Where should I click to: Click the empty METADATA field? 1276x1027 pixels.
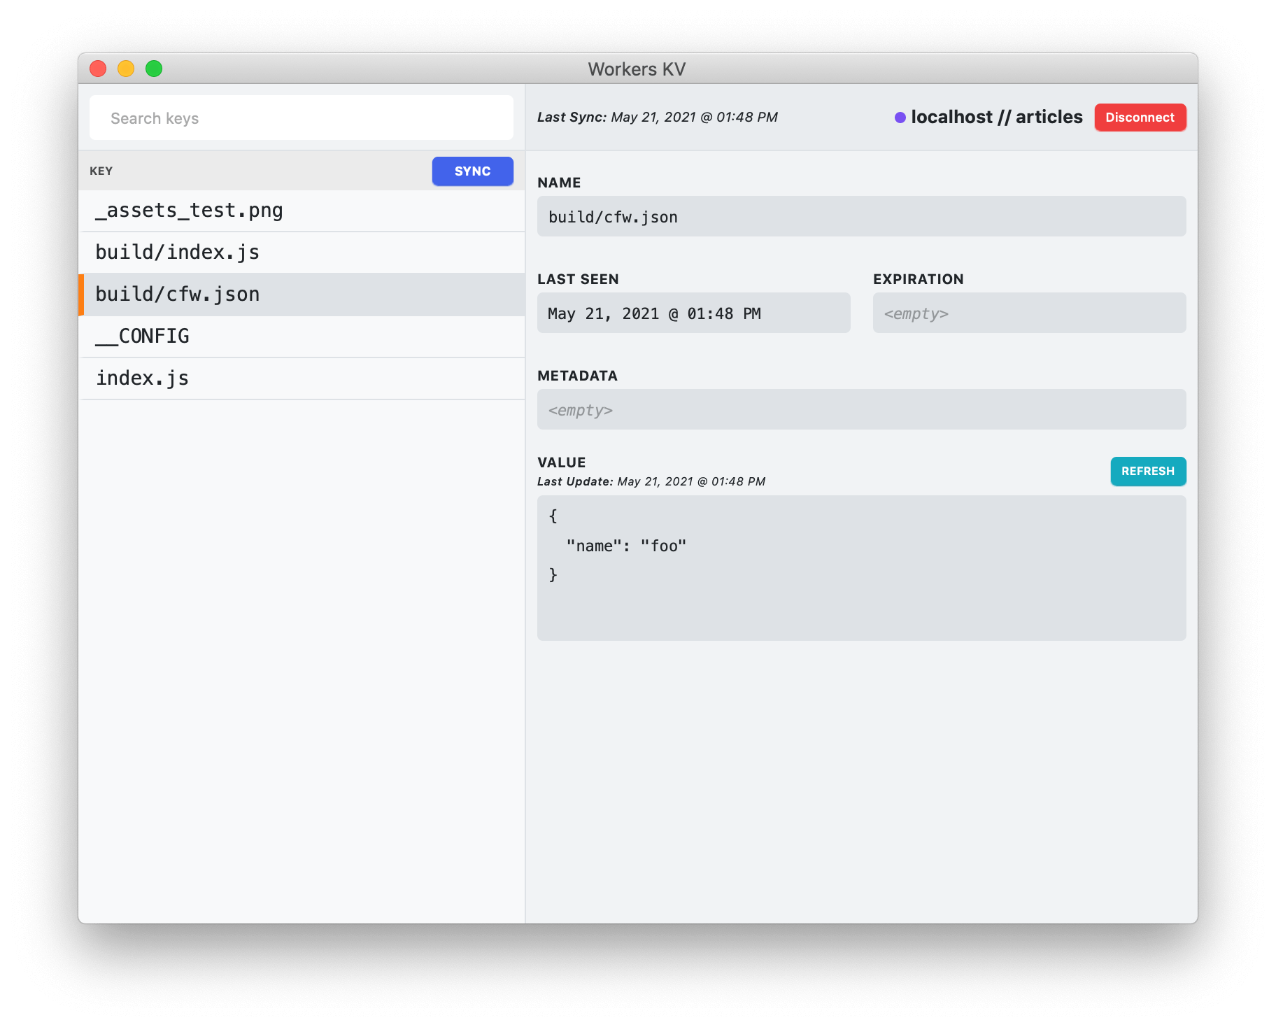click(x=861, y=409)
